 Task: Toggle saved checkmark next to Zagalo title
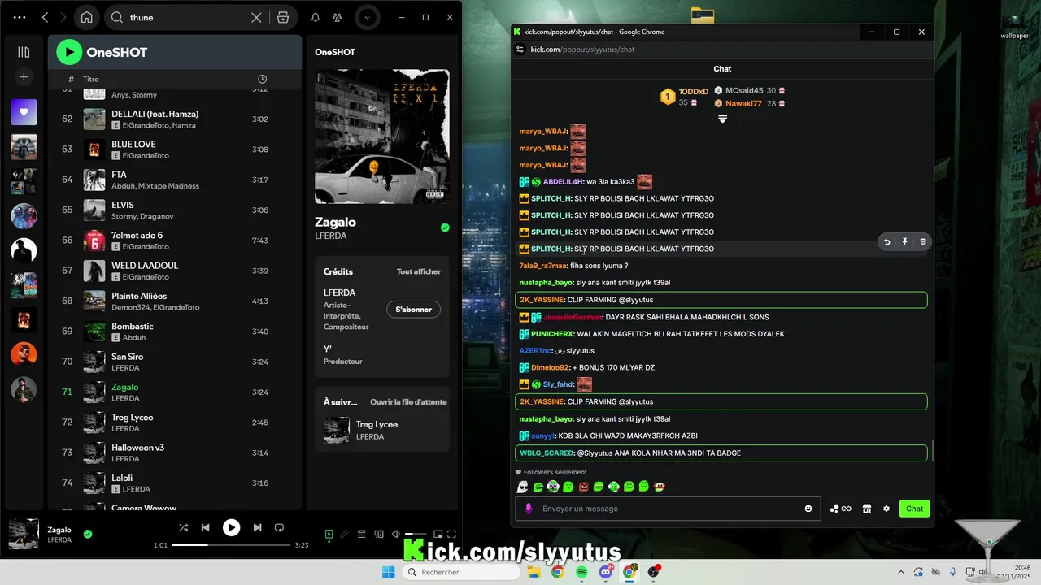445,227
